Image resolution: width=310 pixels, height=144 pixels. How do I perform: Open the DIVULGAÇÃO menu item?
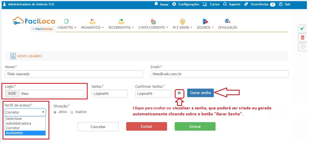click(227, 28)
